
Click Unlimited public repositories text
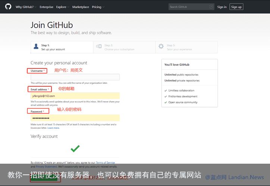coord(181,74)
